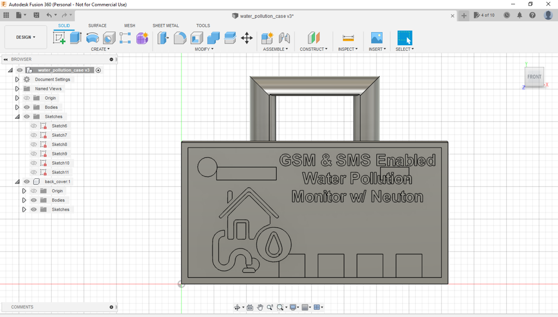Open the SHEET METAL tab

166,26
